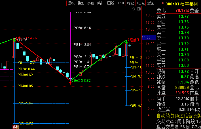Select the 换手 value 22.20%
201x129 pixels.
(x=182, y=99)
